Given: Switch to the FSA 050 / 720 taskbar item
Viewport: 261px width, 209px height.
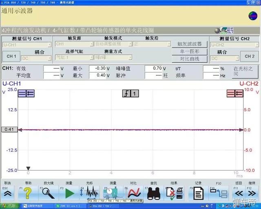Looking at the screenshot, I should click(x=104, y=206).
